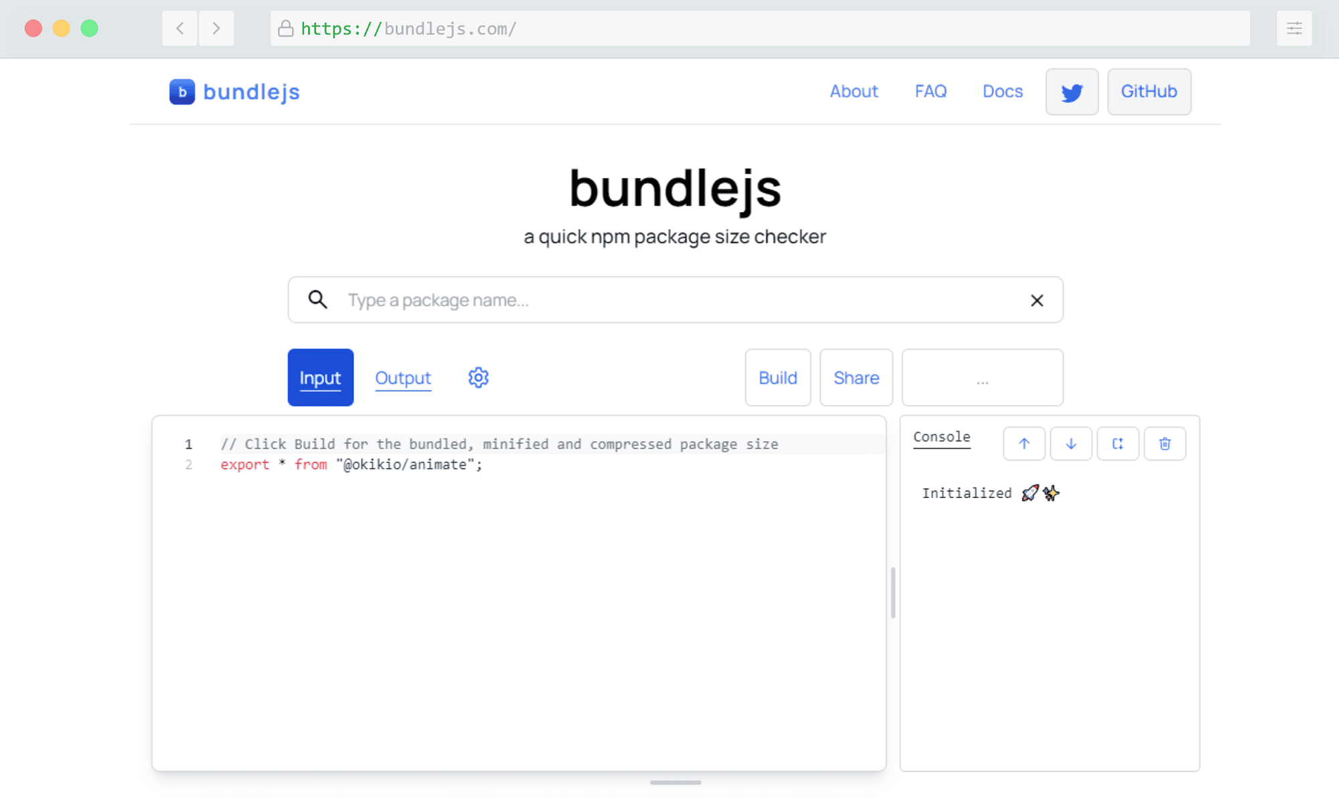This screenshot has width=1339, height=802.
Task: Click the Twitter icon in navbar
Action: click(x=1072, y=92)
